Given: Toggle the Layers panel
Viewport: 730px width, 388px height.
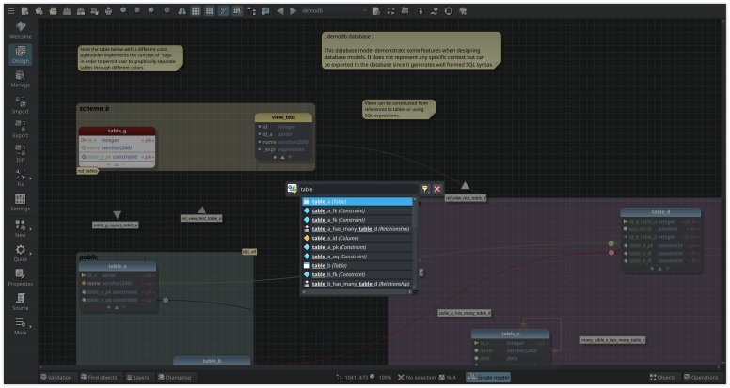Looking at the screenshot, I should [x=138, y=377].
